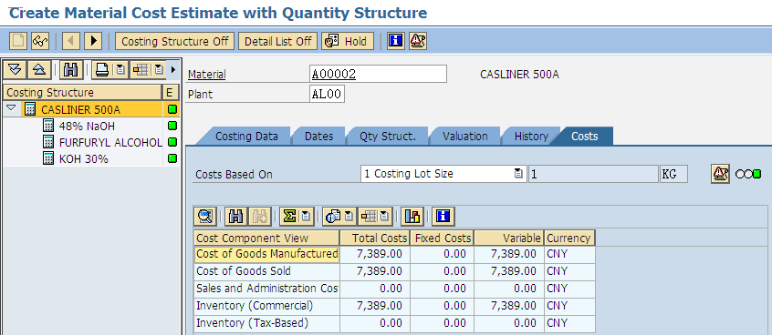Image resolution: width=772 pixels, height=335 pixels.
Task: Click calculator icon next to 48% NaOH
Action: [x=48, y=127]
